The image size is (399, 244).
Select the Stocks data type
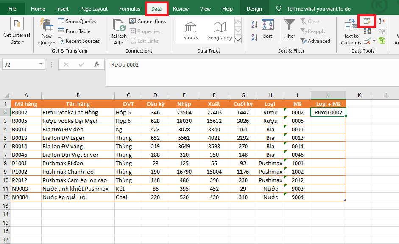[190, 31]
